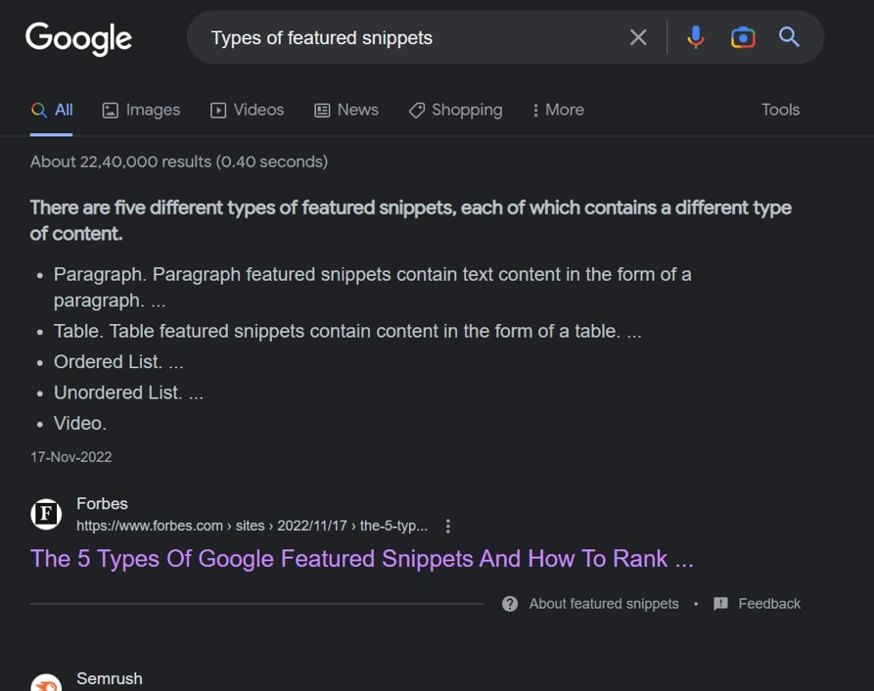The image size is (874, 691).
Task: Open the Tools options
Action: tap(780, 110)
